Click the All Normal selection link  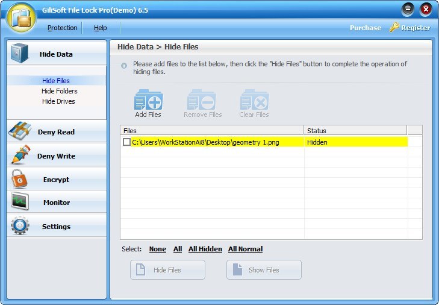245,249
